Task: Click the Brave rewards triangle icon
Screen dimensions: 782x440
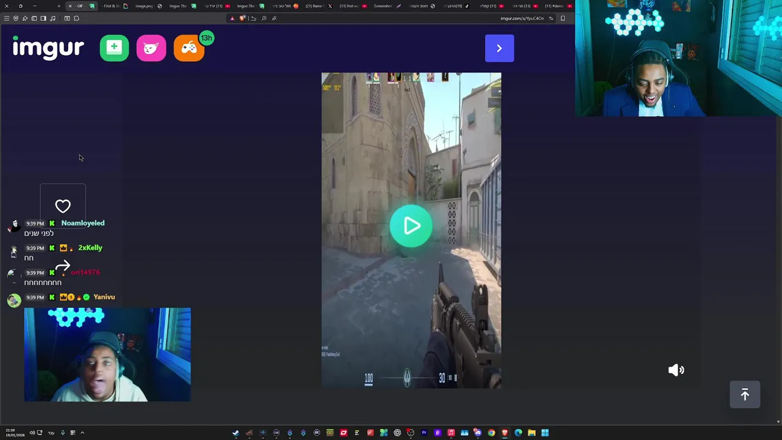Action: [232, 18]
